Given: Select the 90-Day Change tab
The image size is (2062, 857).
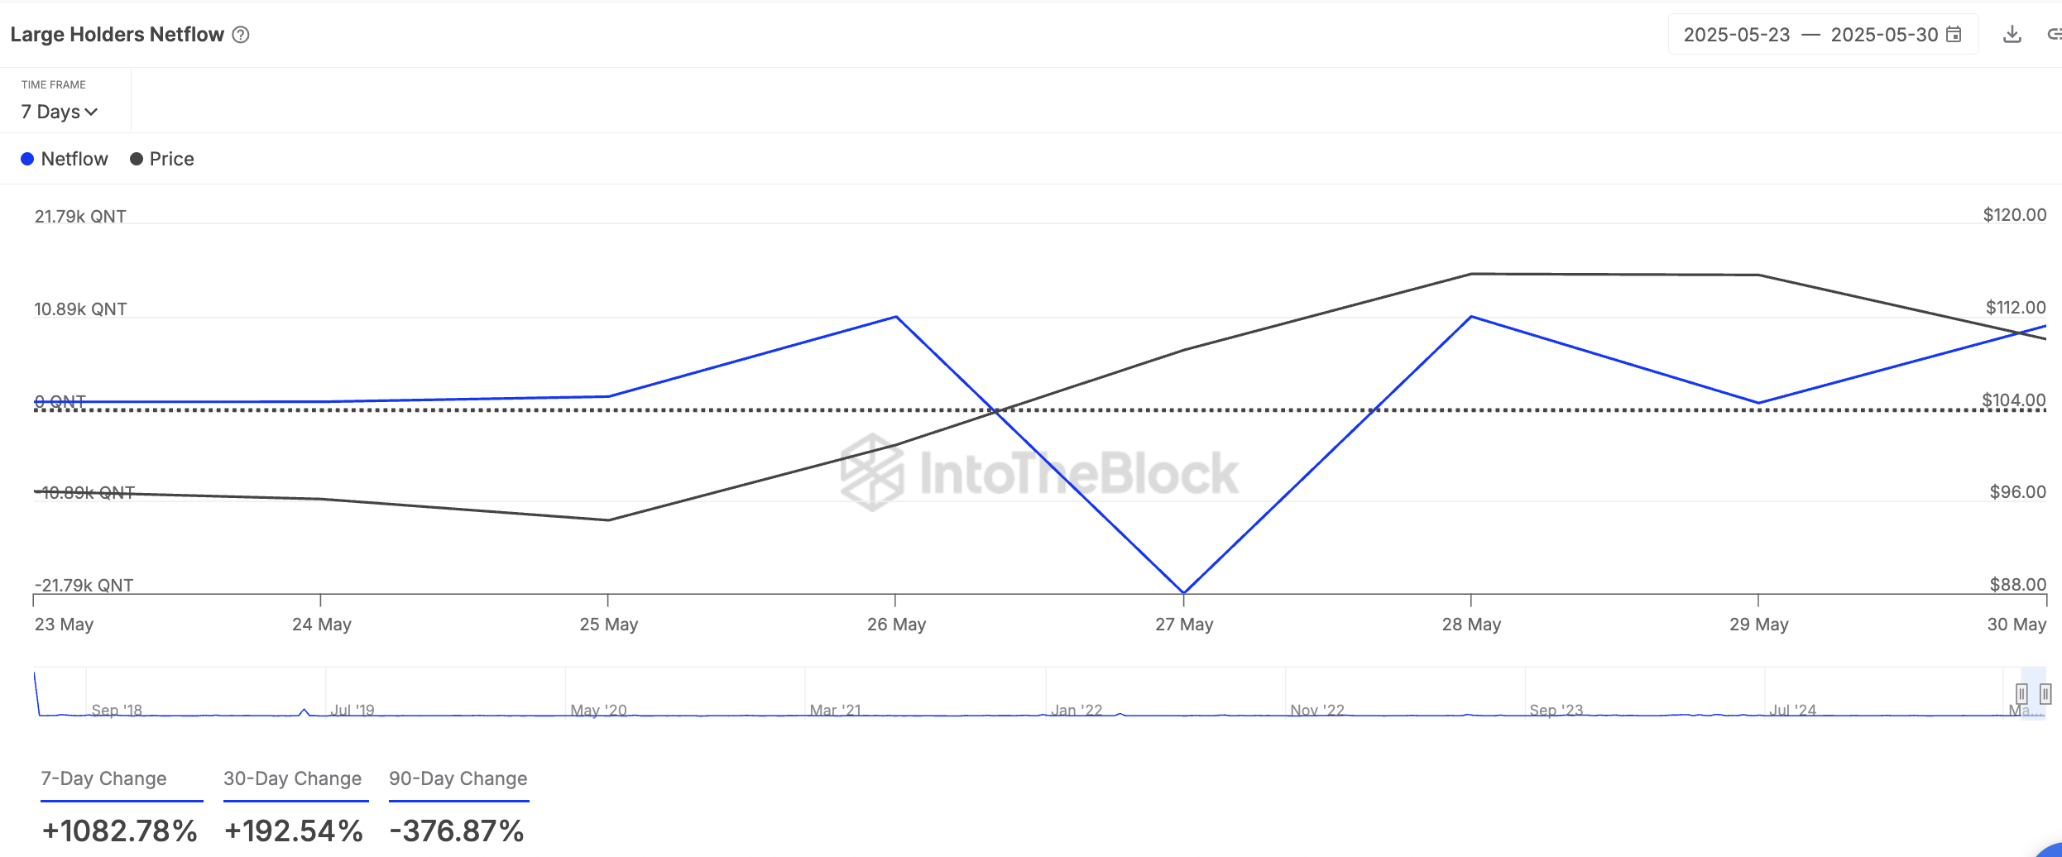Looking at the screenshot, I should tap(458, 778).
